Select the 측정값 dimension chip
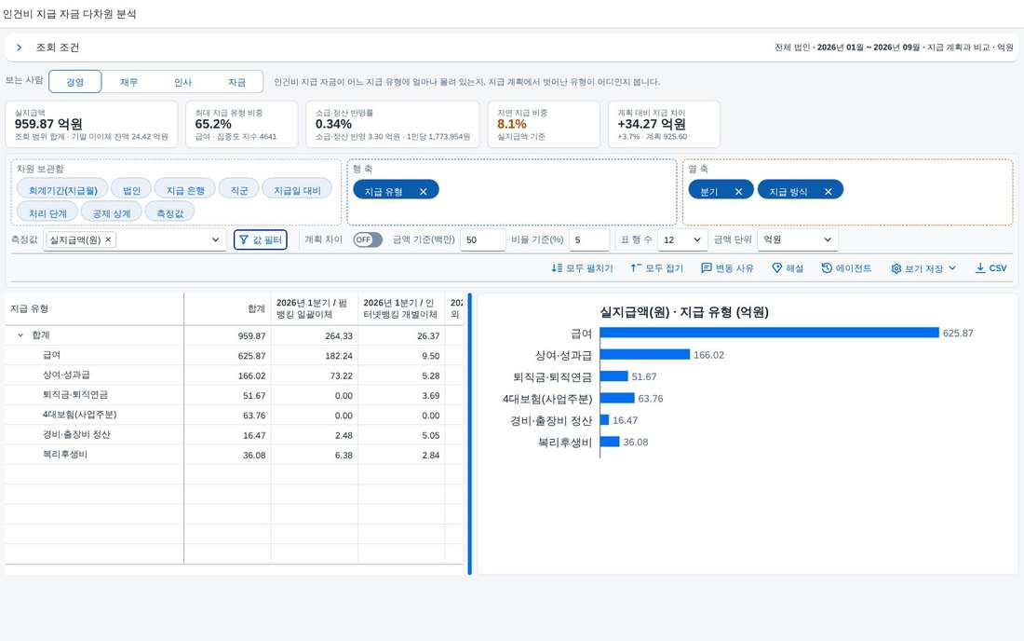Viewport: 1024px width, 641px height. coord(169,213)
